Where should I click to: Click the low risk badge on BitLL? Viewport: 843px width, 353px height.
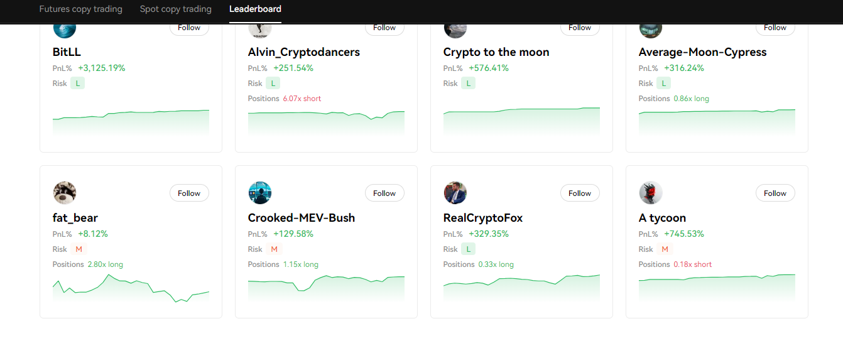(x=77, y=84)
